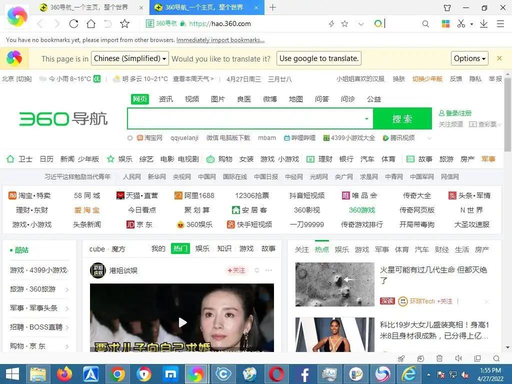Dismiss the translation bar with X

click(499, 58)
